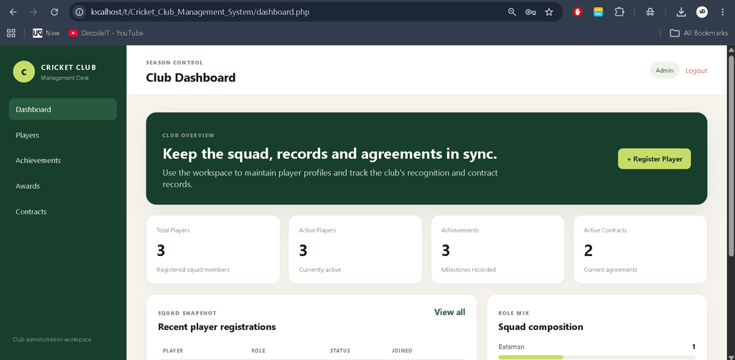735x360 pixels.
Task: Click 'Club administration workspace' footer text
Action: coord(52,339)
